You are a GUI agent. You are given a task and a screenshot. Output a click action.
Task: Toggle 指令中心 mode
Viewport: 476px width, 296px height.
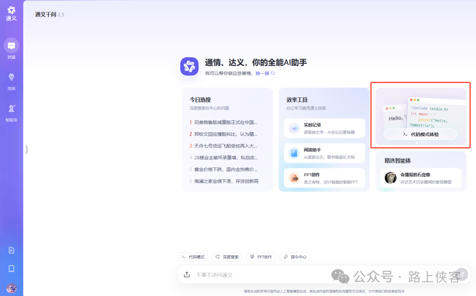point(294,257)
